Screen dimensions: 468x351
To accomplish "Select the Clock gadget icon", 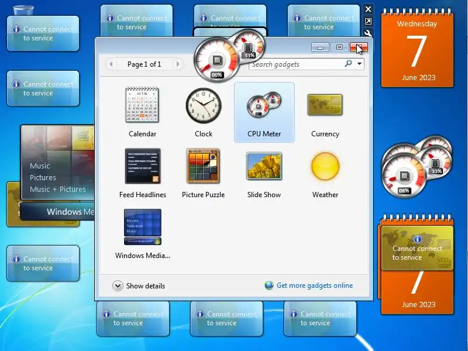I will tap(203, 105).
